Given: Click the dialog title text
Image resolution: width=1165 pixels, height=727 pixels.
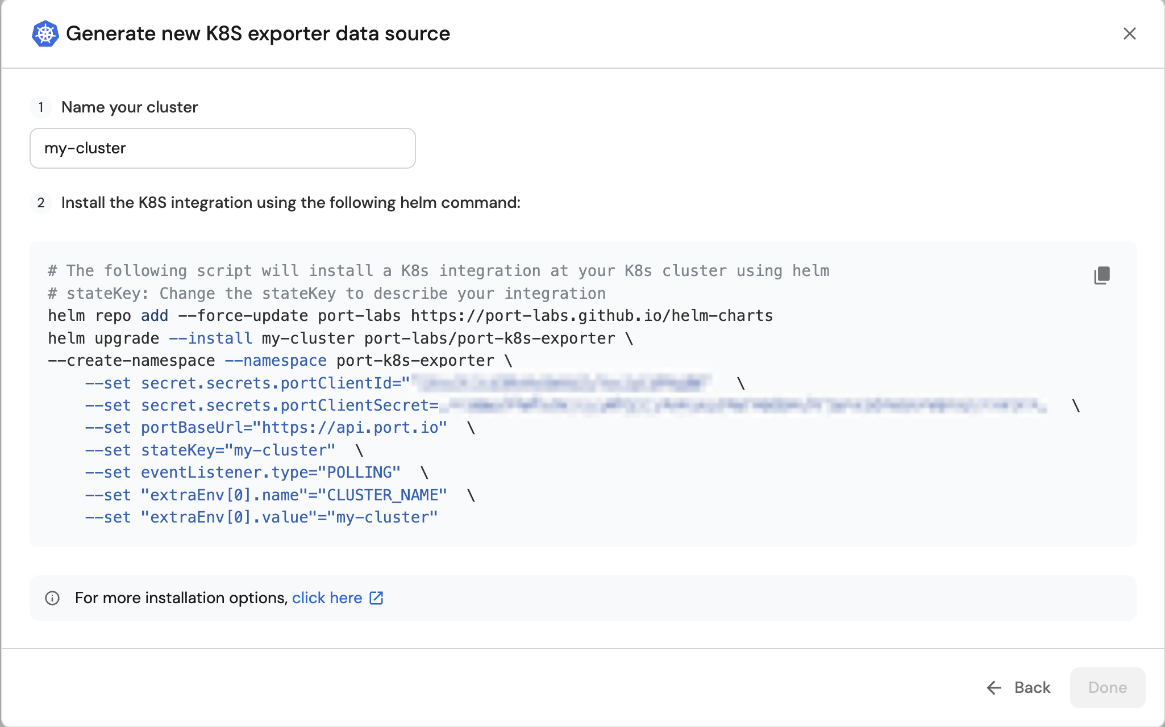Looking at the screenshot, I should click(258, 34).
